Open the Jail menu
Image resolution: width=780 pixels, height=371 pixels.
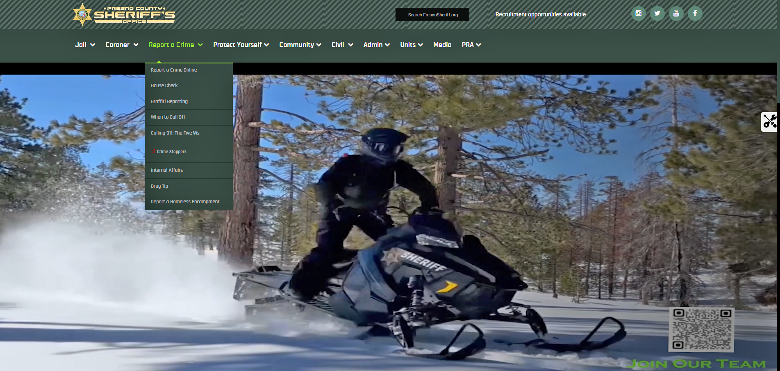81,45
